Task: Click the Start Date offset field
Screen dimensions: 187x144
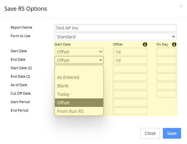Action: [x=130, y=52]
